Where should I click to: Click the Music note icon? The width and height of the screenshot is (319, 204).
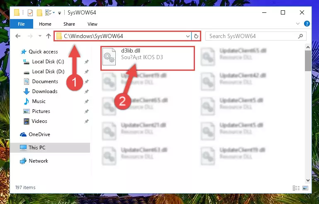26,101
